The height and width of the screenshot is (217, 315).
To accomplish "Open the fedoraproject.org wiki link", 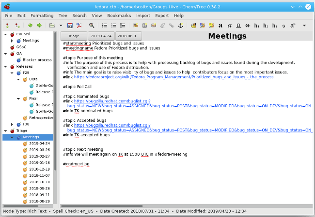I will pos(173,76).
